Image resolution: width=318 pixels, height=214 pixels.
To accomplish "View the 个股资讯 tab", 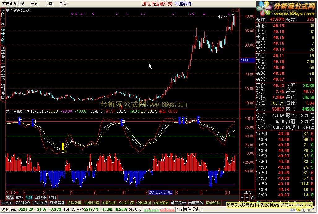I will [x=144, y=203].
